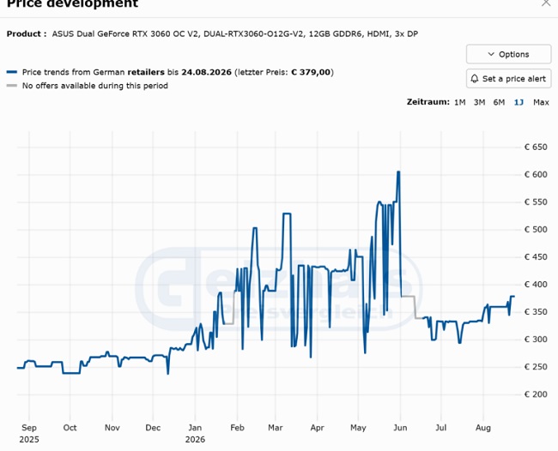The width and height of the screenshot is (558, 451).
Task: Toggle the gray no-offers legend marker
Action: (12, 86)
